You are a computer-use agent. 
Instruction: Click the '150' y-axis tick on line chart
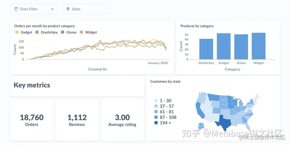pos(21,41)
